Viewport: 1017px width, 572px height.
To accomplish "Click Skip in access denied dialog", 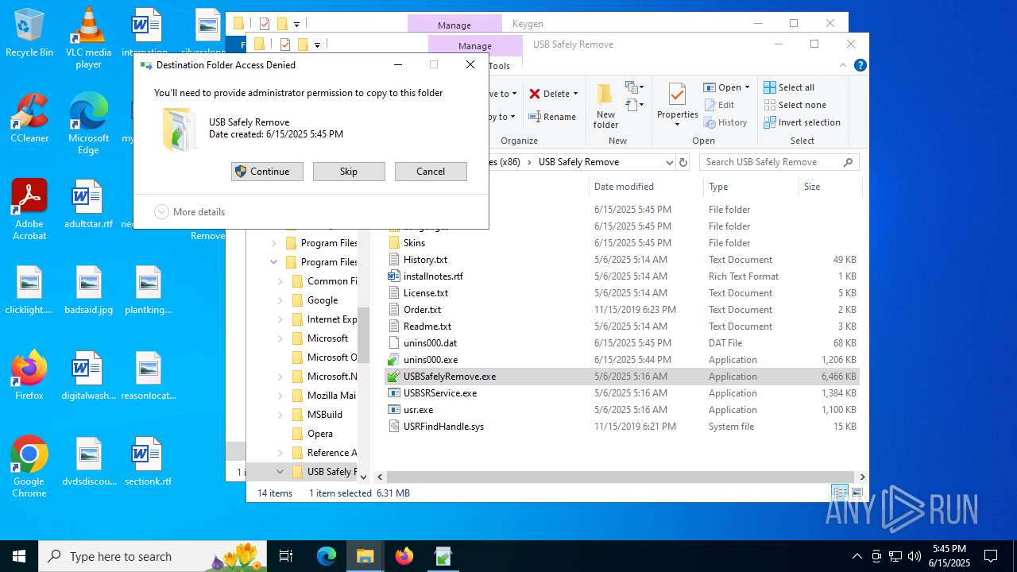I will coord(349,172).
